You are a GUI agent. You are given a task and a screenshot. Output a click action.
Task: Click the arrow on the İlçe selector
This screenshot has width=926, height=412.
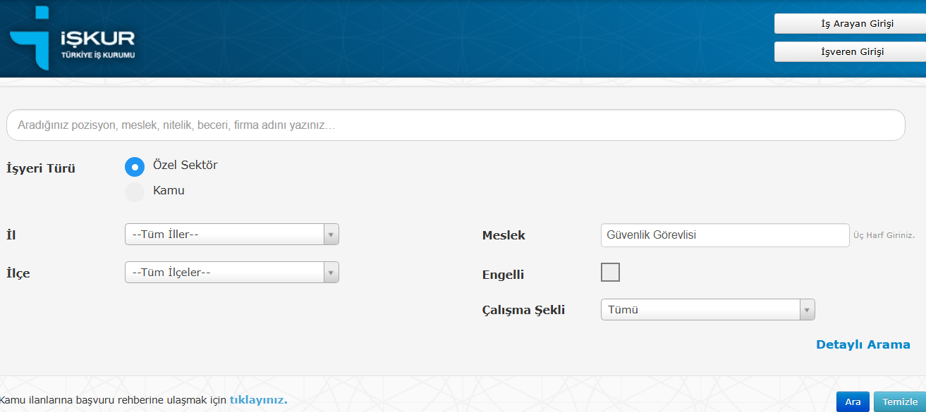(331, 273)
